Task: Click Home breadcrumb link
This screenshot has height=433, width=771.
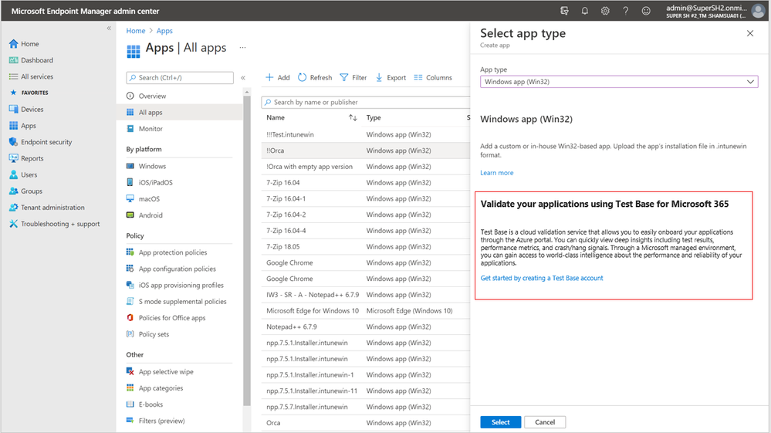Action: click(136, 30)
